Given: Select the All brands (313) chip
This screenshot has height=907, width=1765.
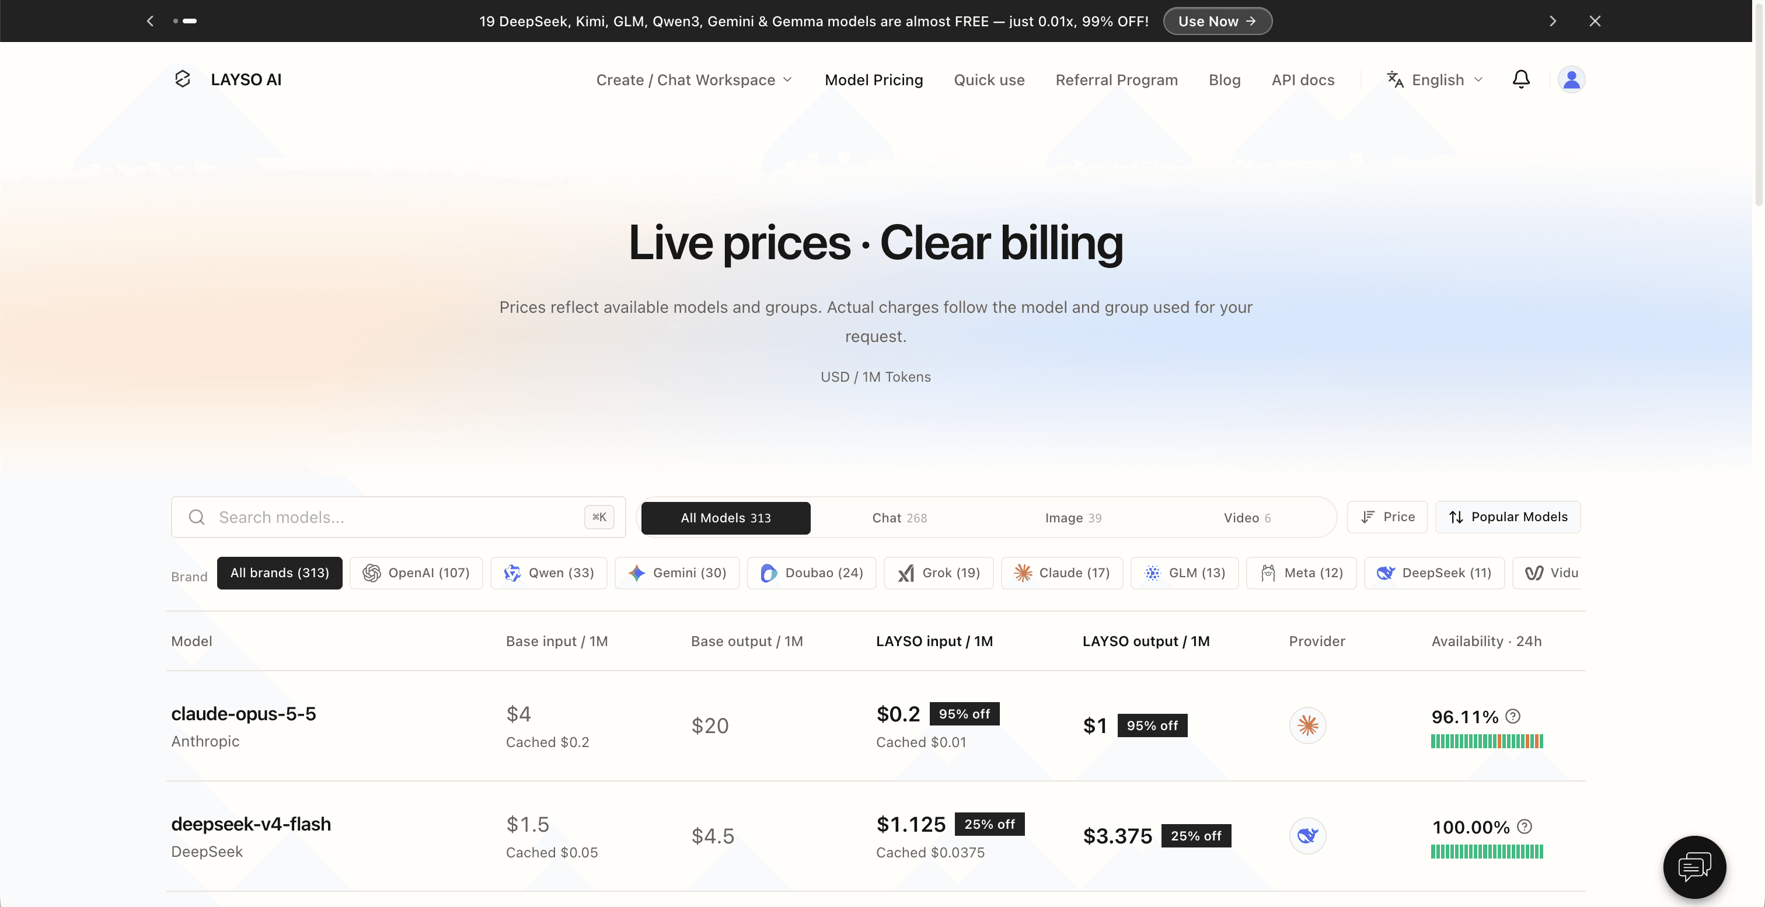Looking at the screenshot, I should pos(280,573).
